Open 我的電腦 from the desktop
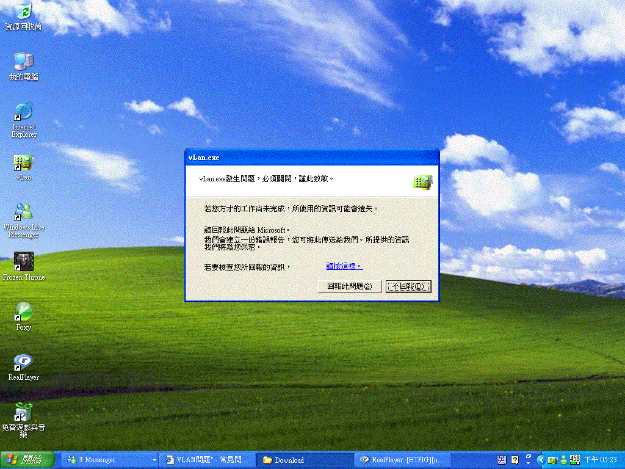 [x=23, y=61]
